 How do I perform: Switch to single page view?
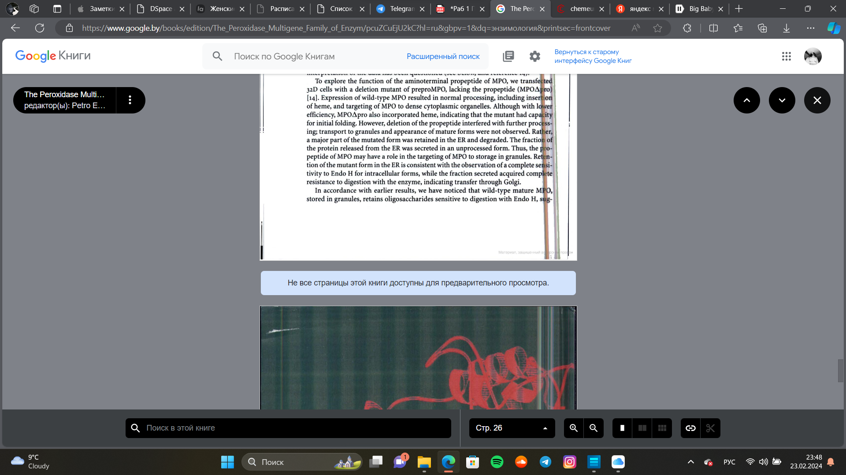click(x=622, y=428)
